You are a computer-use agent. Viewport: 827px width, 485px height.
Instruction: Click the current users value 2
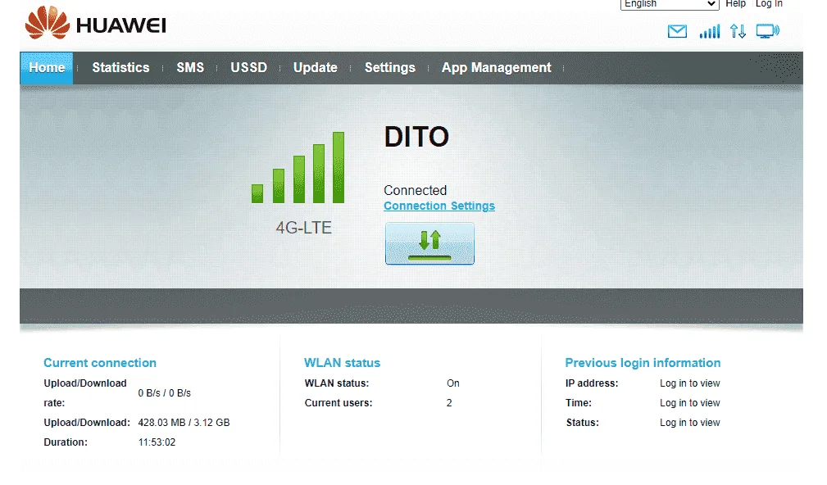pos(449,403)
